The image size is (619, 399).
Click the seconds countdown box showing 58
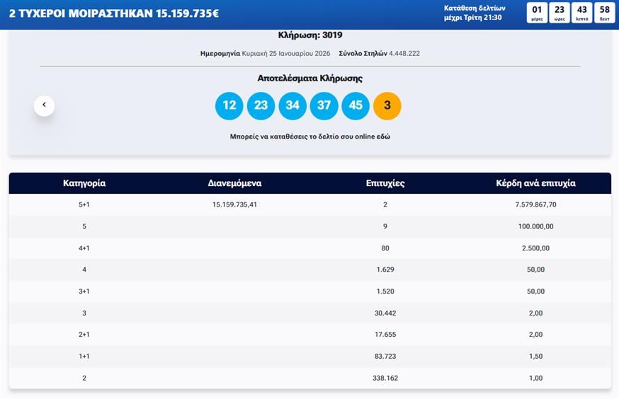[604, 13]
